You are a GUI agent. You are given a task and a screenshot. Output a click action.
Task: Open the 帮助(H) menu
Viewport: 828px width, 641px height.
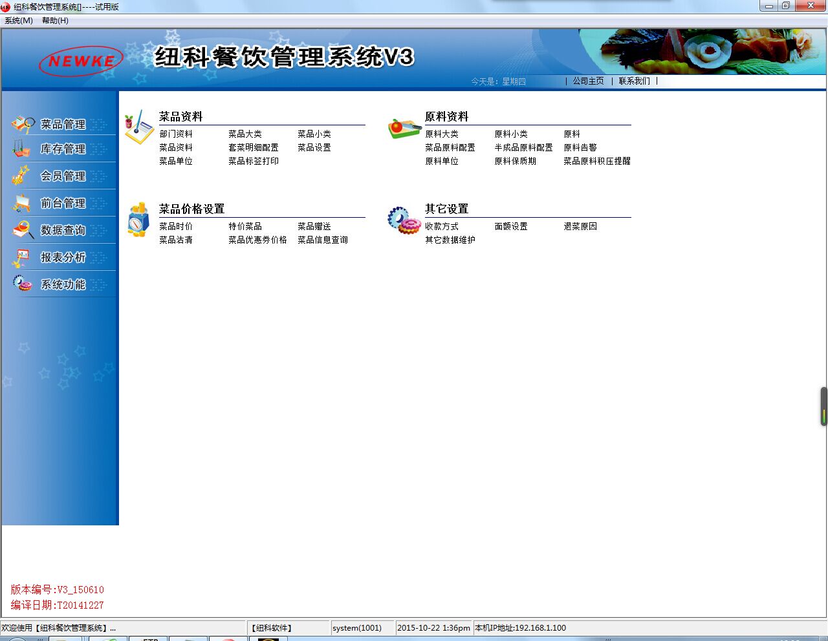tap(55, 21)
